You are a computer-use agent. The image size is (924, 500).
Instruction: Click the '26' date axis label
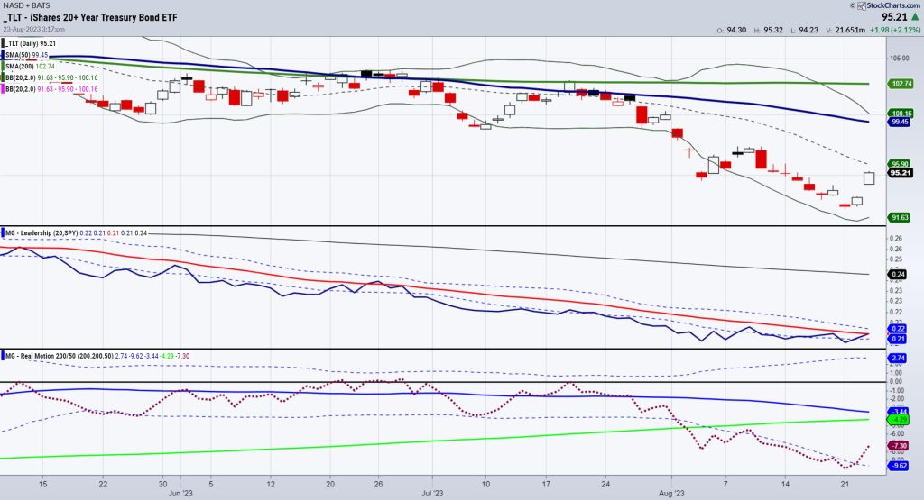(378, 484)
